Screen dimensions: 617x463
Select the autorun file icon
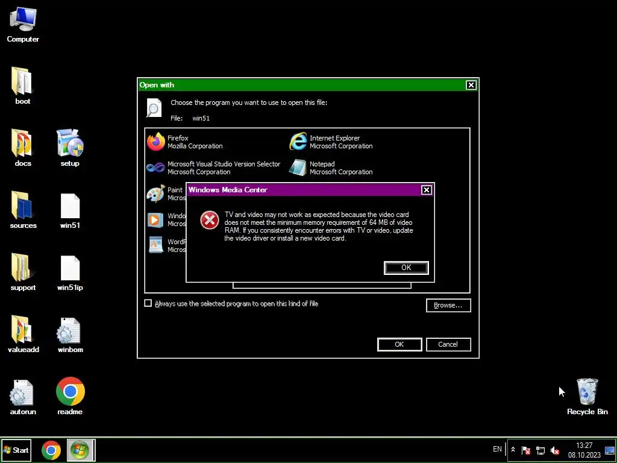23,397
